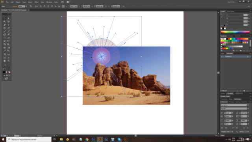Open the Essentials workspace switcher
This screenshot has height=142, width=252.
[x=232, y=2]
